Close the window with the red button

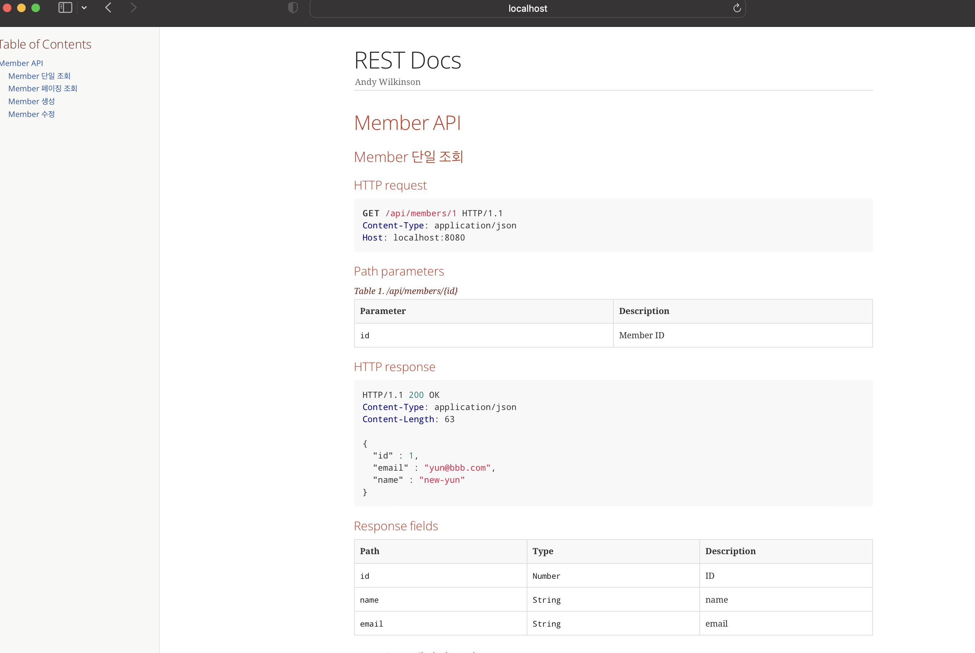pos(7,7)
